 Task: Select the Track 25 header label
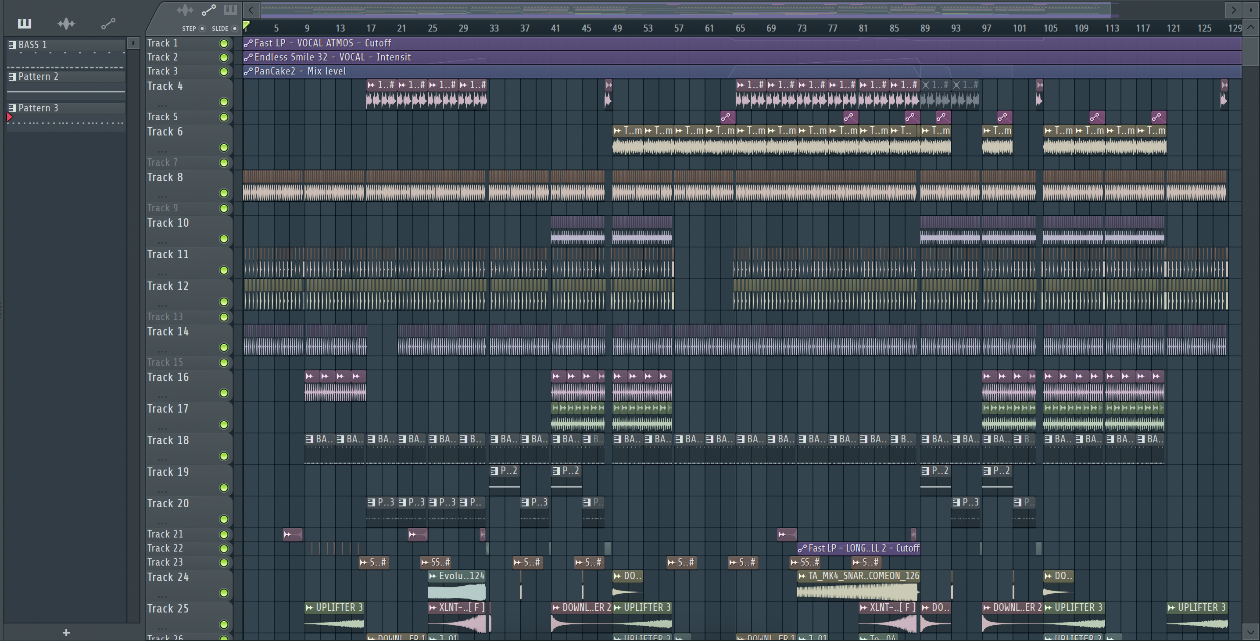click(168, 609)
